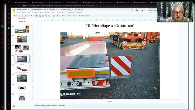Select slide 31 thumbnail
Screen dimensions: 195x110
click(22, 78)
